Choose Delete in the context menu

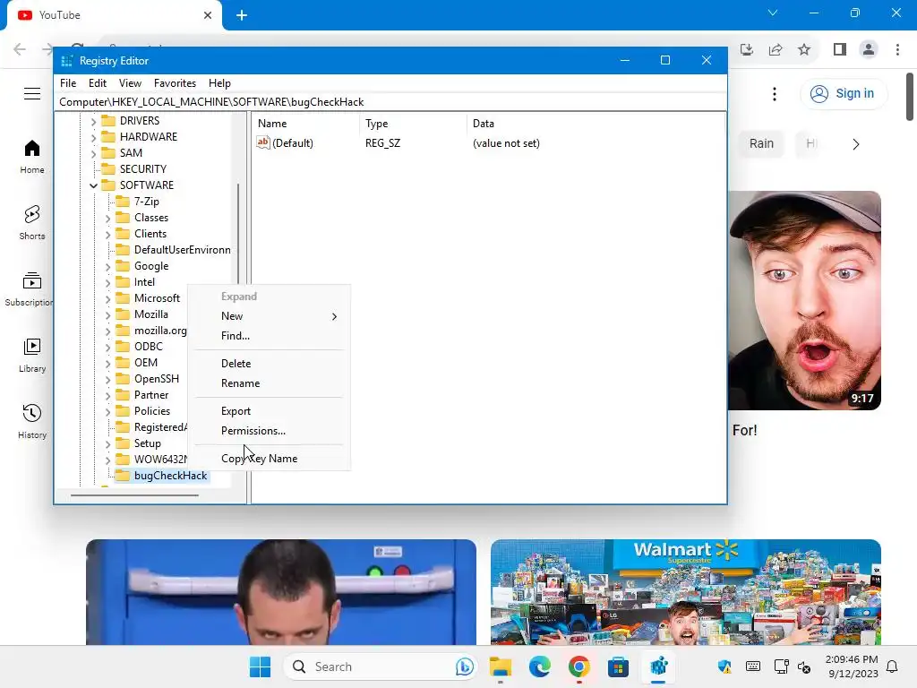click(x=270, y=364)
